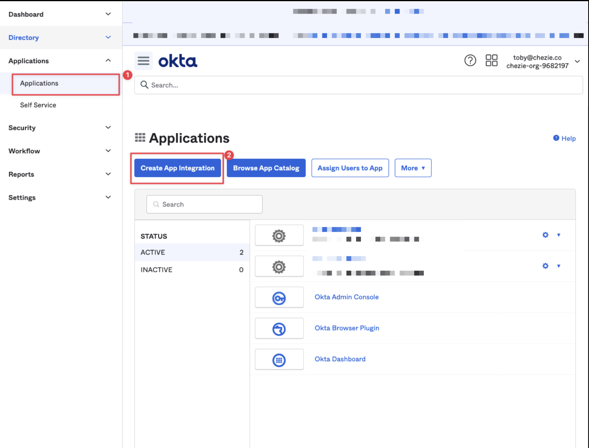Open the hamburger menu next to Okta logo
589x448 pixels.
click(143, 61)
